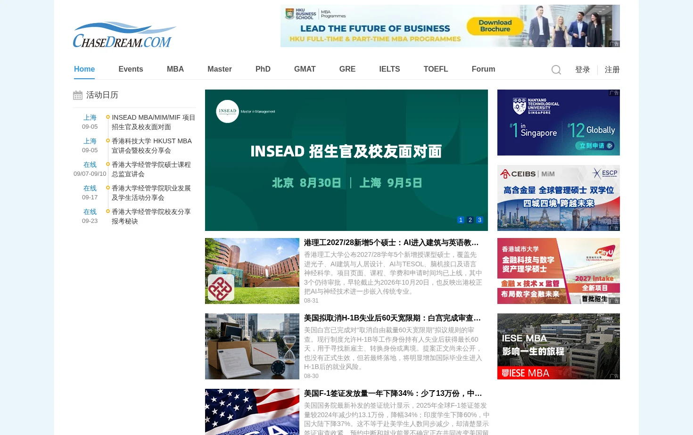The width and height of the screenshot is (693, 435).
Task: Switch carousel to slide 2
Action: coord(470,220)
